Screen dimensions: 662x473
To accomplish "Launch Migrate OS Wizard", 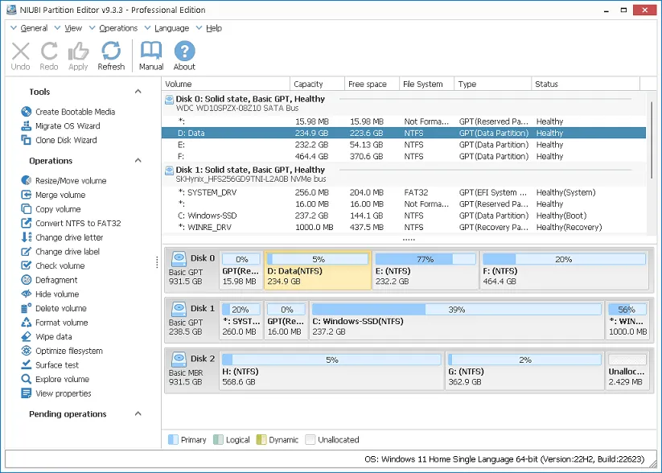I will click(67, 126).
